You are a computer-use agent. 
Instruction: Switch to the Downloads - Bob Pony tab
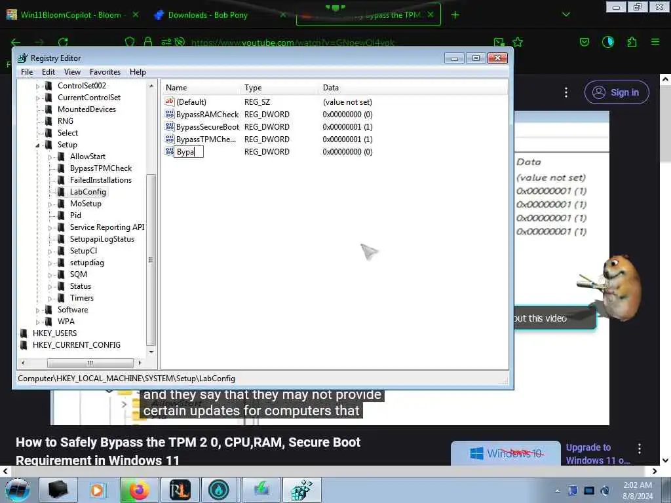pyautogui.click(x=208, y=15)
